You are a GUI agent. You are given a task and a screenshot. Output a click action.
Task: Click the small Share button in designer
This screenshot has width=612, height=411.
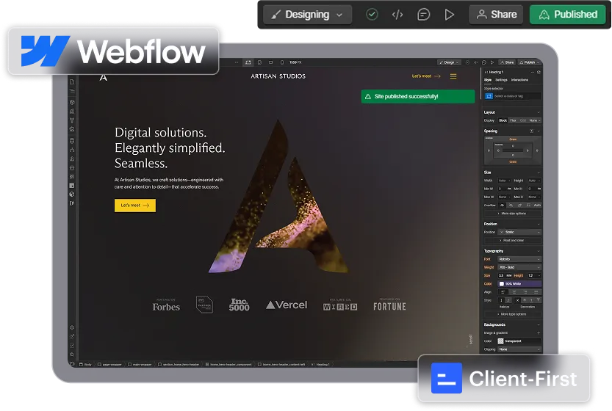click(x=507, y=62)
